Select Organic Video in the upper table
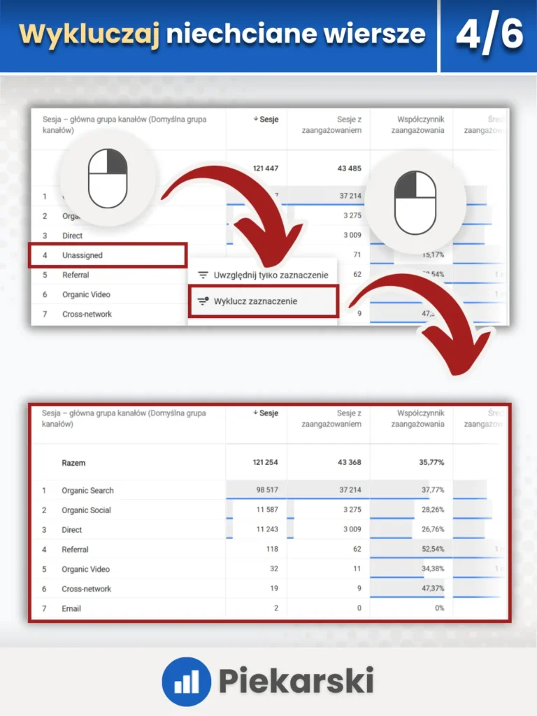537x716 pixels. point(86,294)
